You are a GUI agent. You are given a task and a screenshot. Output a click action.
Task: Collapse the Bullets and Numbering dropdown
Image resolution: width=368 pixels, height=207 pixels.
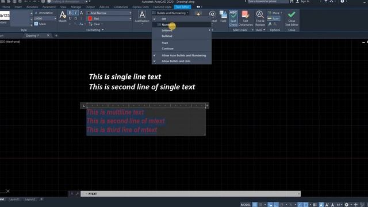(170, 13)
